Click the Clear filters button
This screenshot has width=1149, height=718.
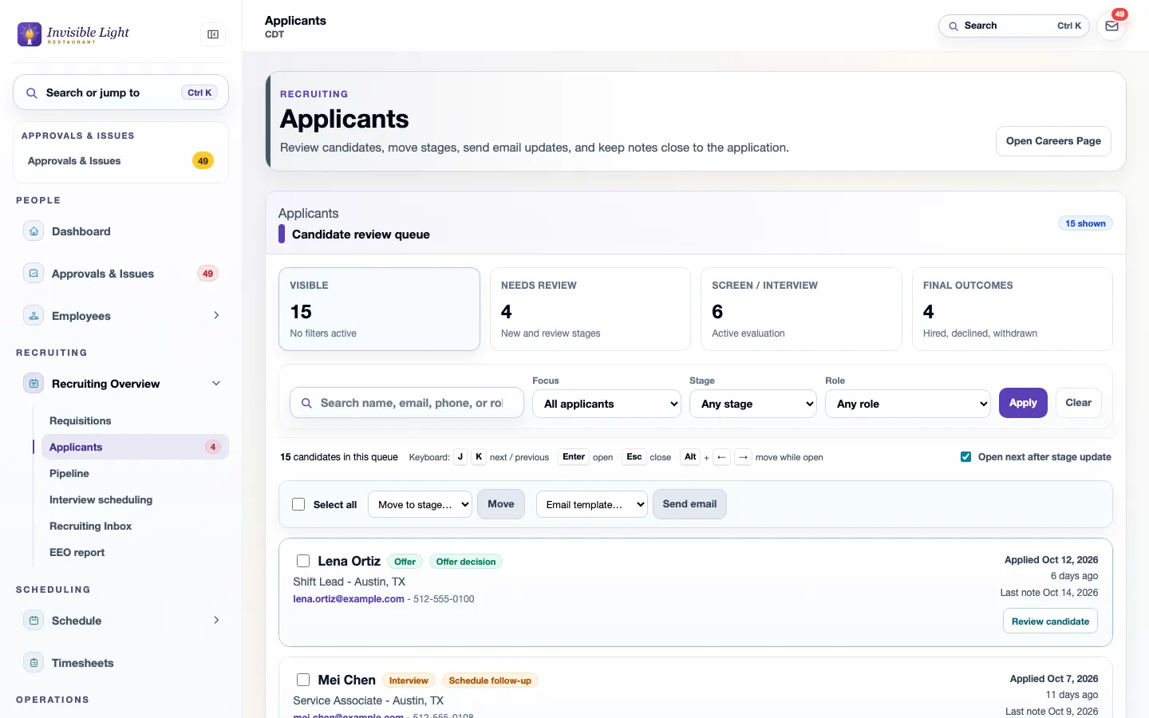pyautogui.click(x=1079, y=403)
